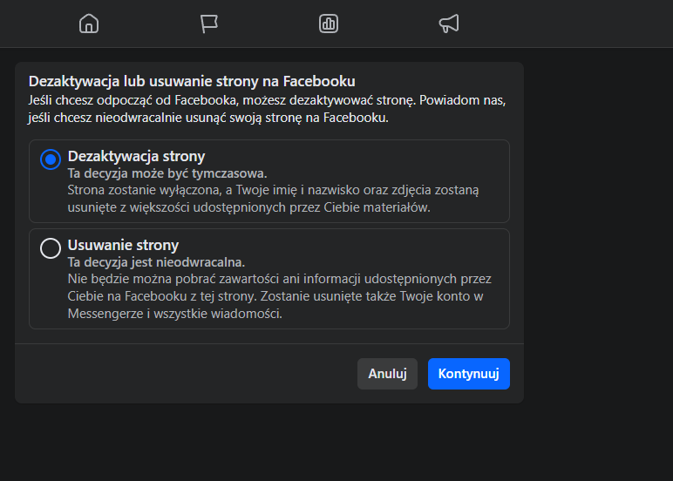
Task: Open the Pages flag icon
Action: 209,24
